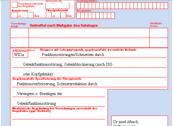This screenshot has width=173, height=126.
Task: Click the 'Gegebenenfalls Spezifizierung der Therapieziele' label
Action: pos(47,79)
